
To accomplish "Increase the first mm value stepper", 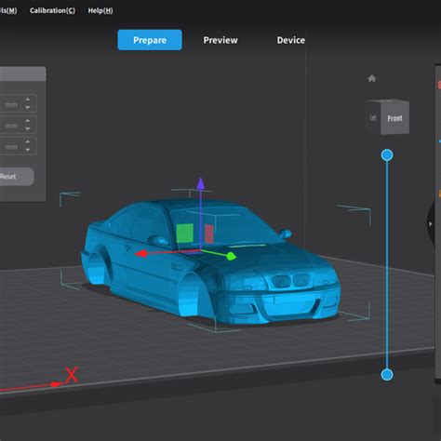I will [28, 100].
